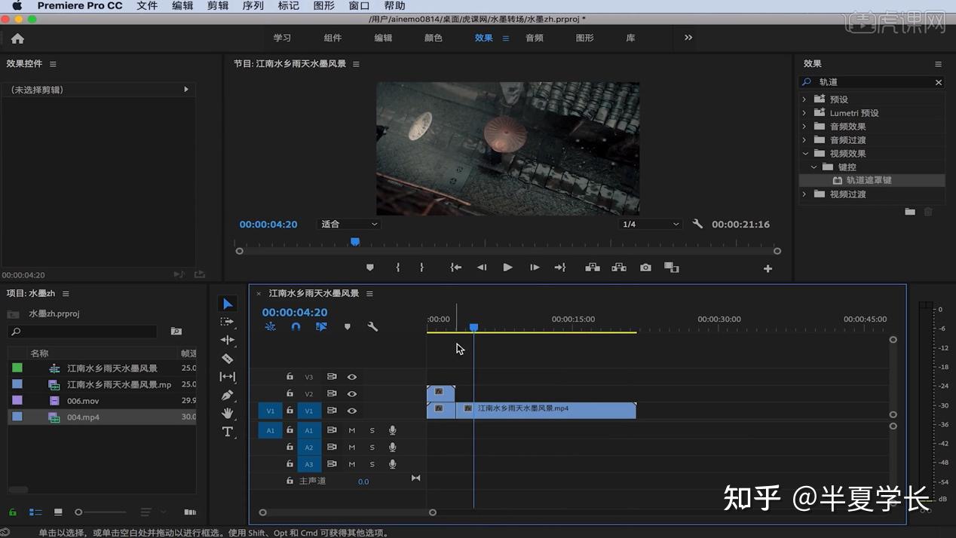956x538 pixels.
Task: Open the 适合 zoom level dropdown
Action: 349,225
